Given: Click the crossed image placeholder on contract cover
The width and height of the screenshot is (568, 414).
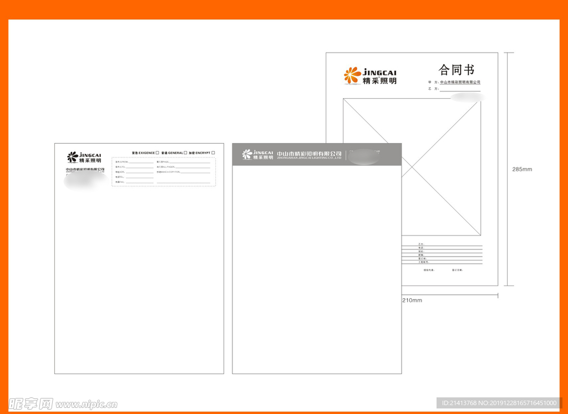Looking at the screenshot, I should click(412, 167).
